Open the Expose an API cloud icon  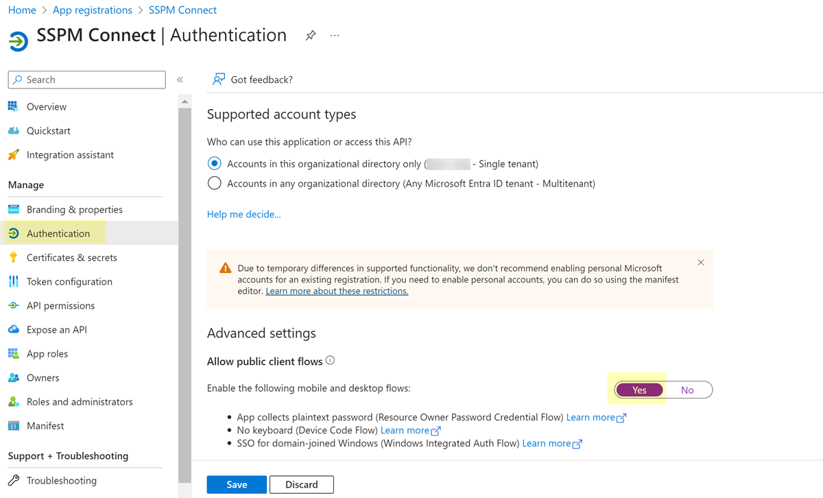pos(13,329)
